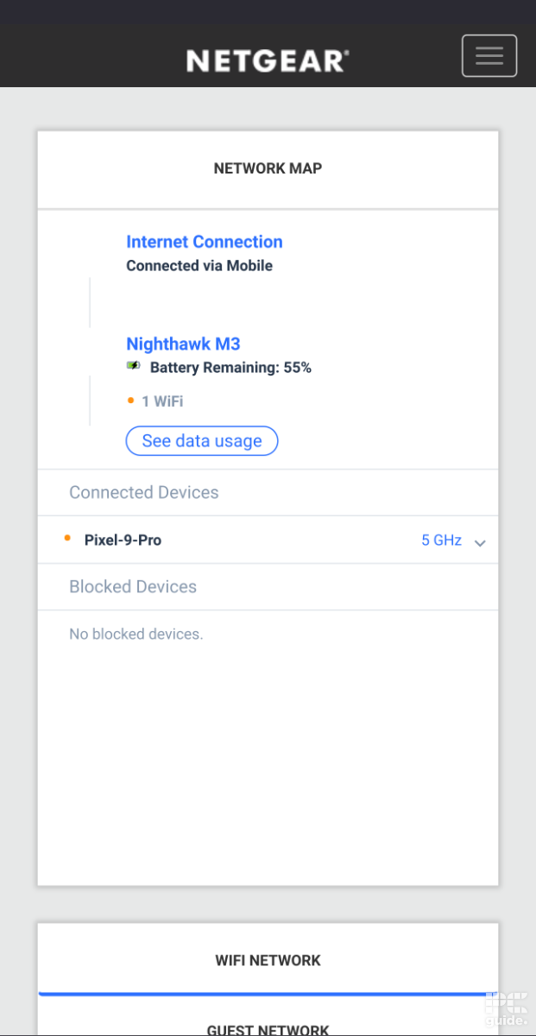536x1036 pixels.
Task: Select the 5 GHz band label
Action: [441, 540]
